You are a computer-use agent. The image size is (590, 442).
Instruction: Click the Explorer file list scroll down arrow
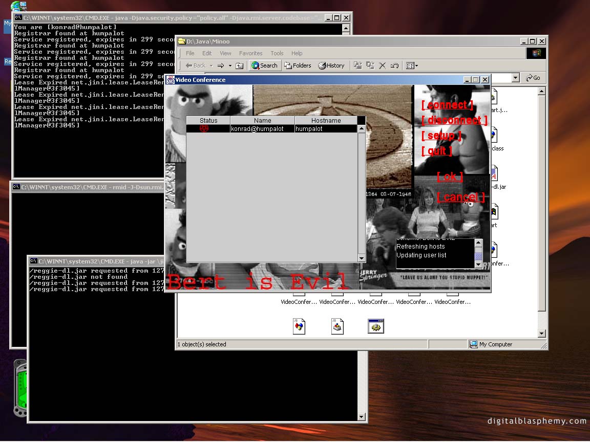click(541, 333)
